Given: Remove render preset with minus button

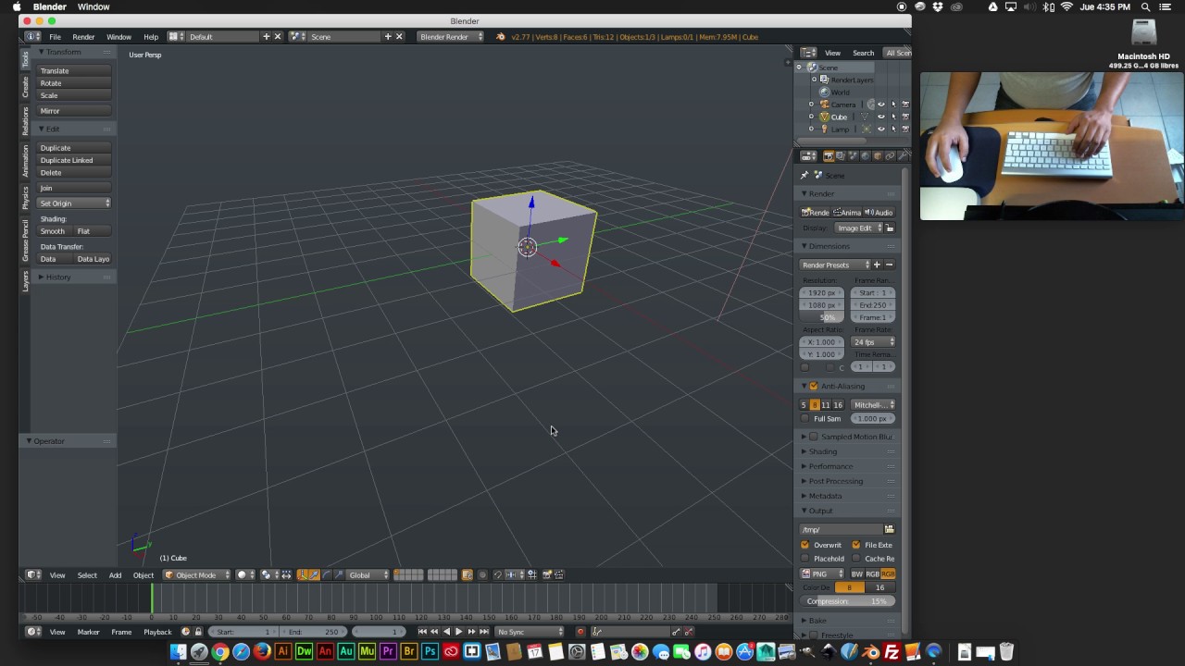Looking at the screenshot, I should pos(890,265).
